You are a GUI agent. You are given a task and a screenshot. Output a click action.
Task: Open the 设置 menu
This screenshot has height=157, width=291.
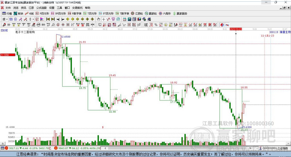point(52,8)
